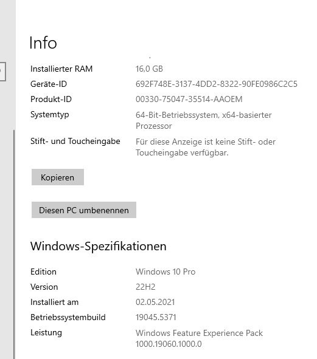This screenshot has height=359, width=317.
Task: Select the 64-Bit-Betriebssystem system type text
Action: click(204, 120)
